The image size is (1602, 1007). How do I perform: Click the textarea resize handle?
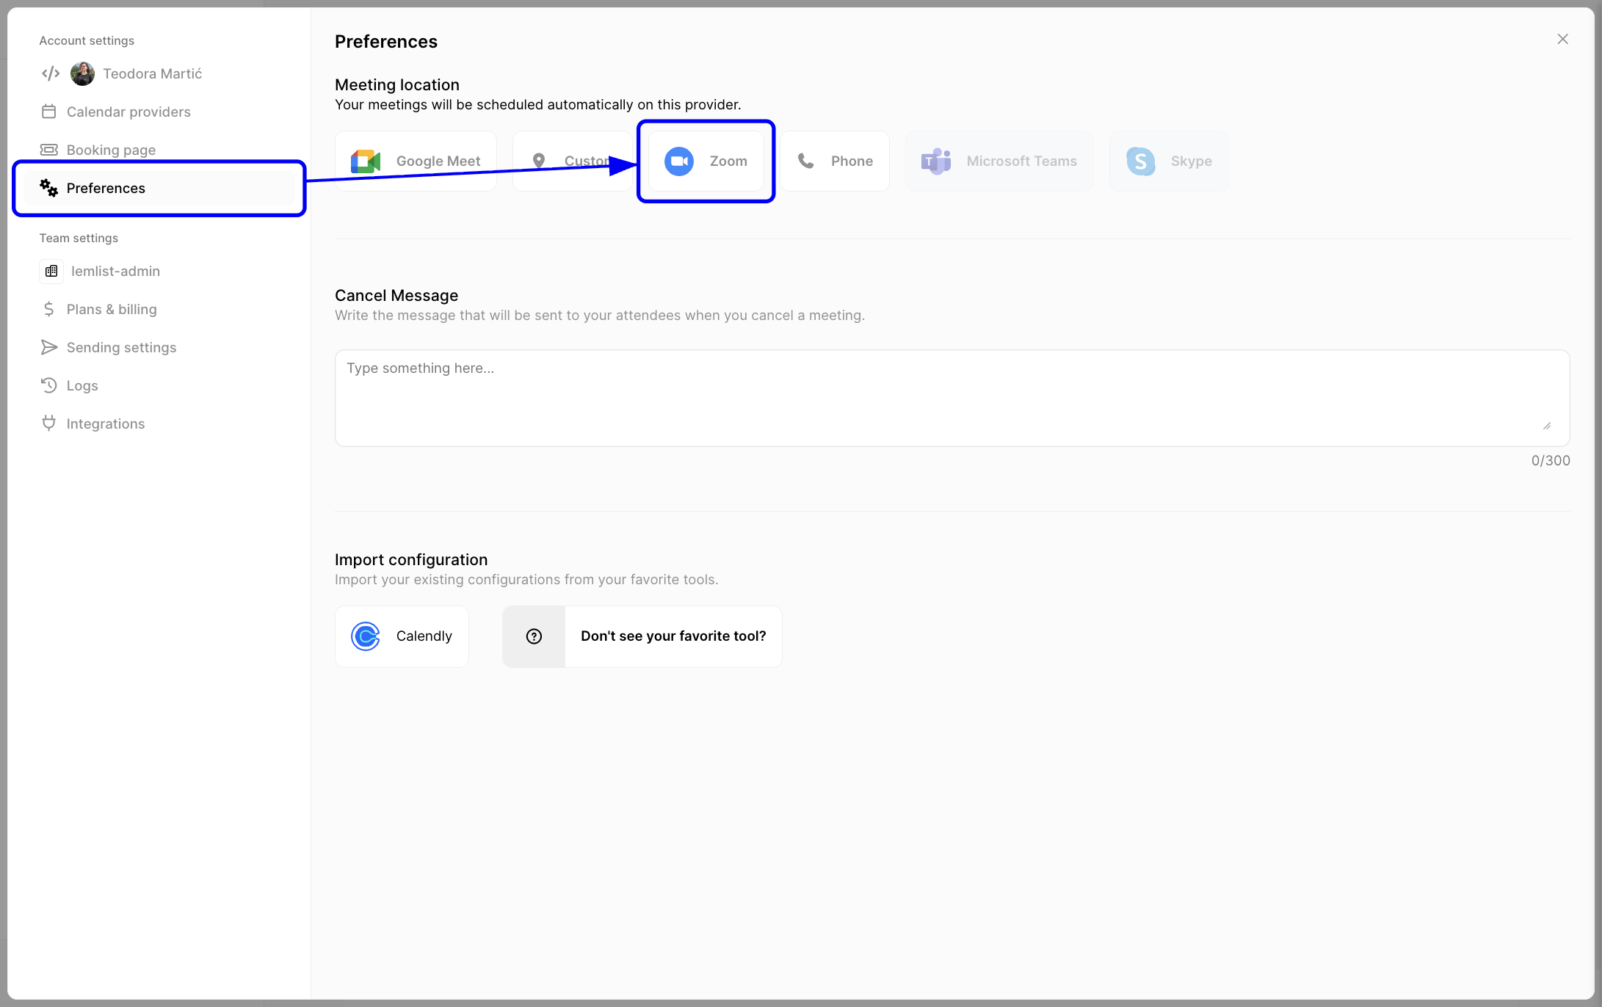[1548, 425]
